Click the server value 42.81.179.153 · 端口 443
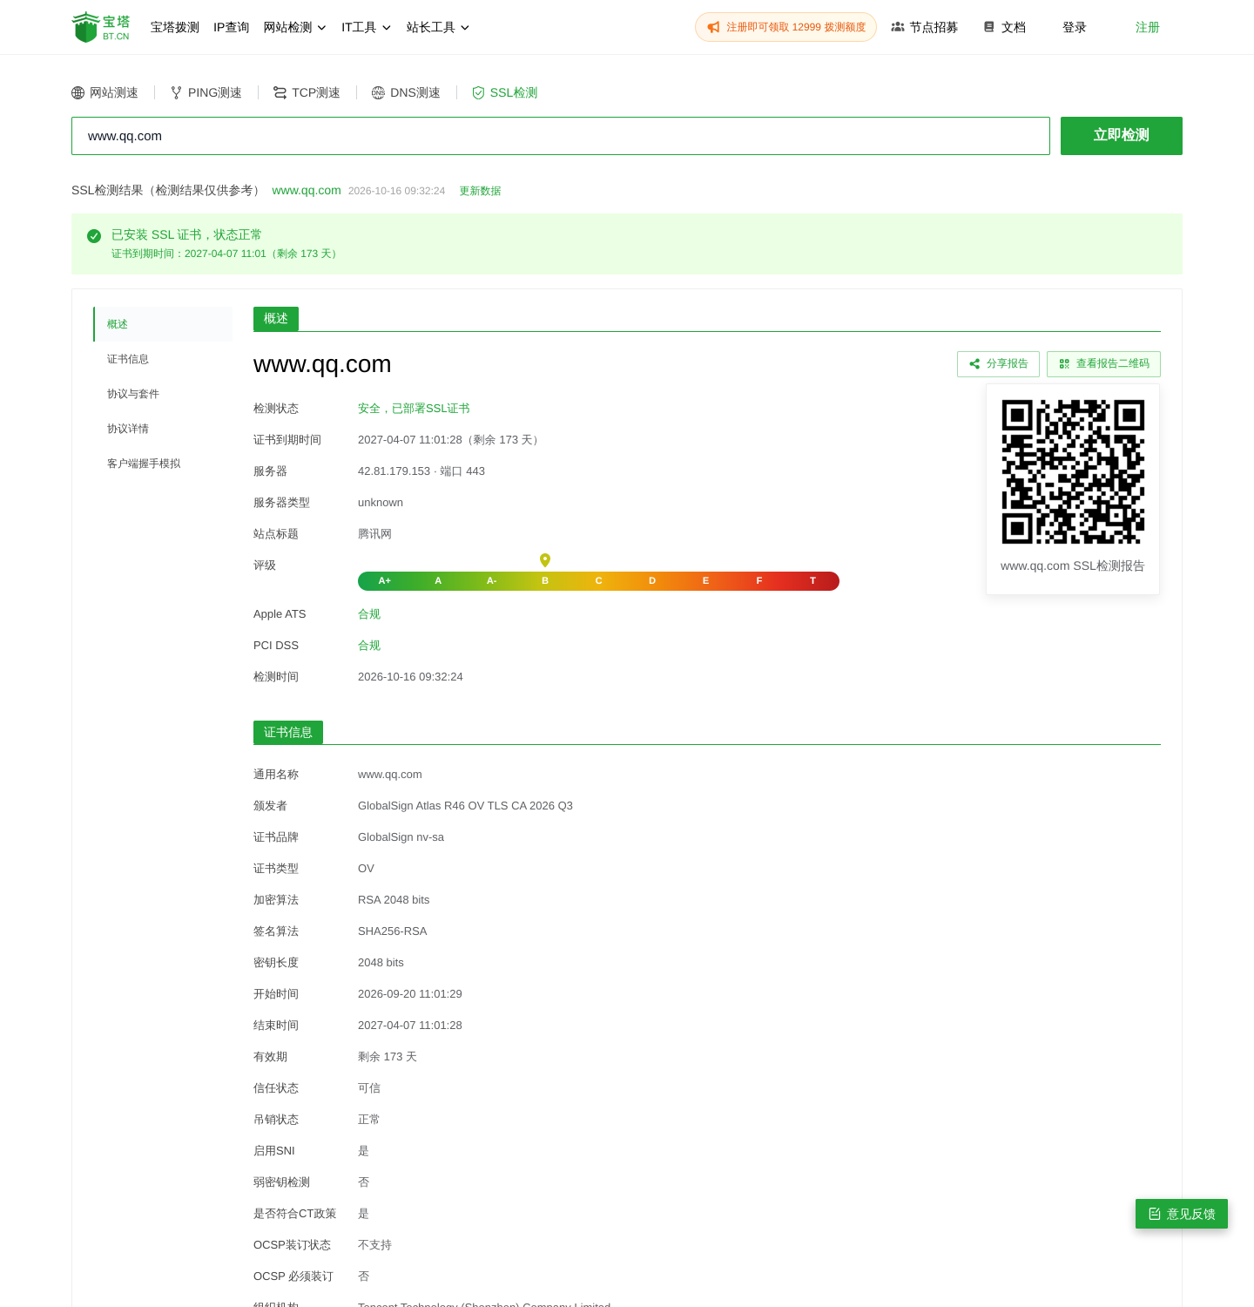Viewport: 1254px width, 1307px height. (421, 471)
